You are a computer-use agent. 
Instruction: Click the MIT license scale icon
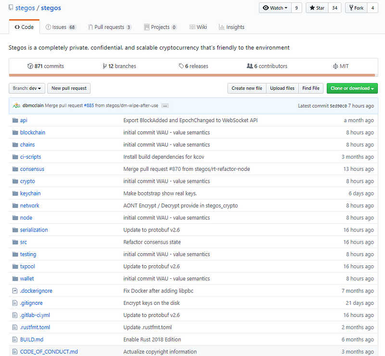(x=335, y=66)
